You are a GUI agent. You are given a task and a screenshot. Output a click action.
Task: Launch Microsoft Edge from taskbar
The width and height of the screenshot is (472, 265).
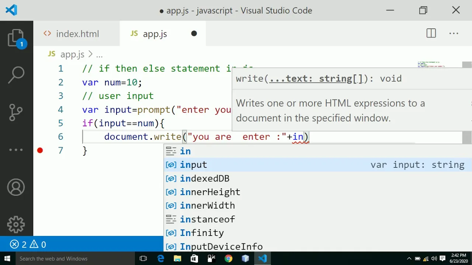(161, 258)
